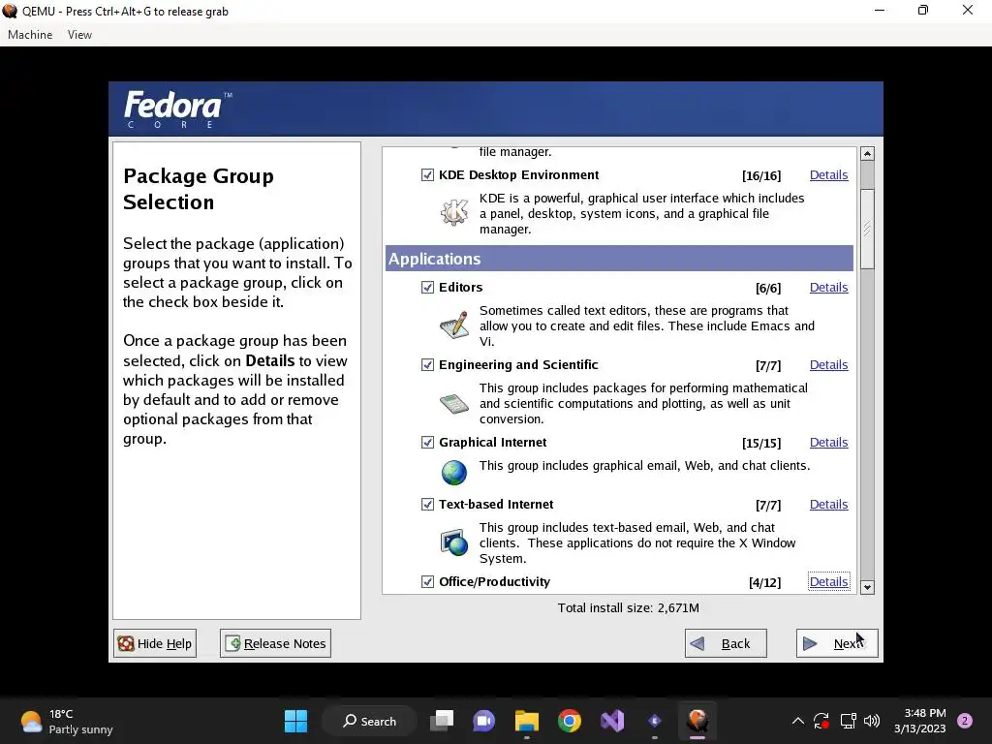Open Details for Editors group
Image resolution: width=992 pixels, height=744 pixels.
point(828,287)
